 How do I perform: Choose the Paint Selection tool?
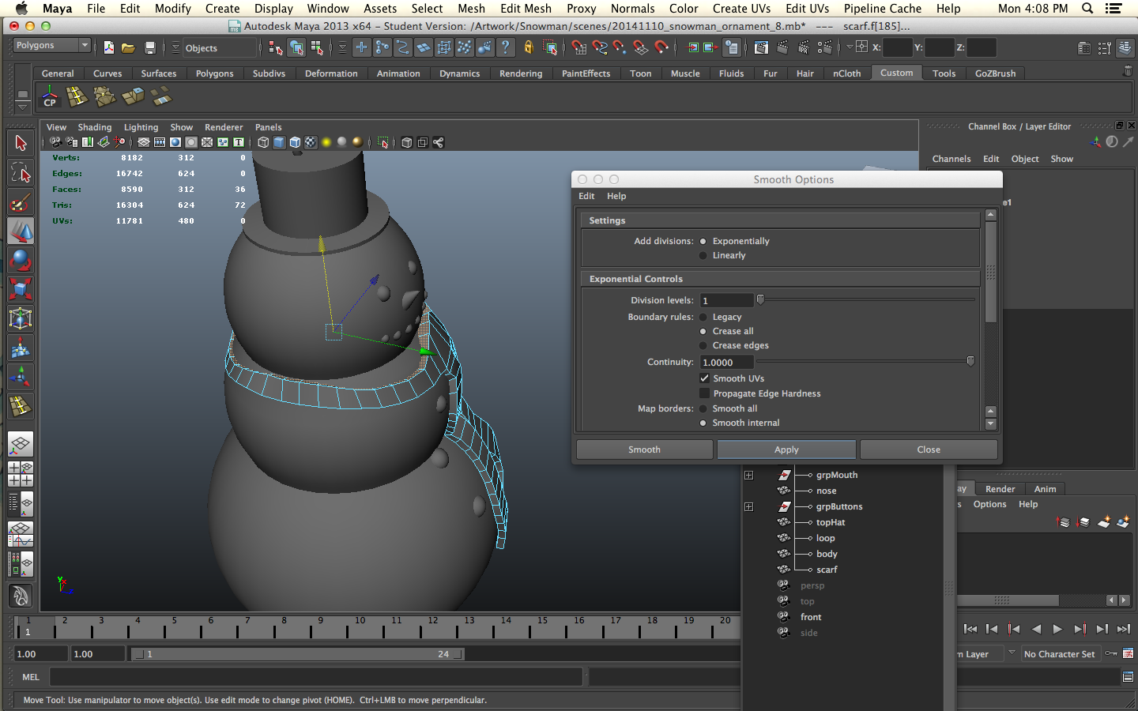[21, 202]
